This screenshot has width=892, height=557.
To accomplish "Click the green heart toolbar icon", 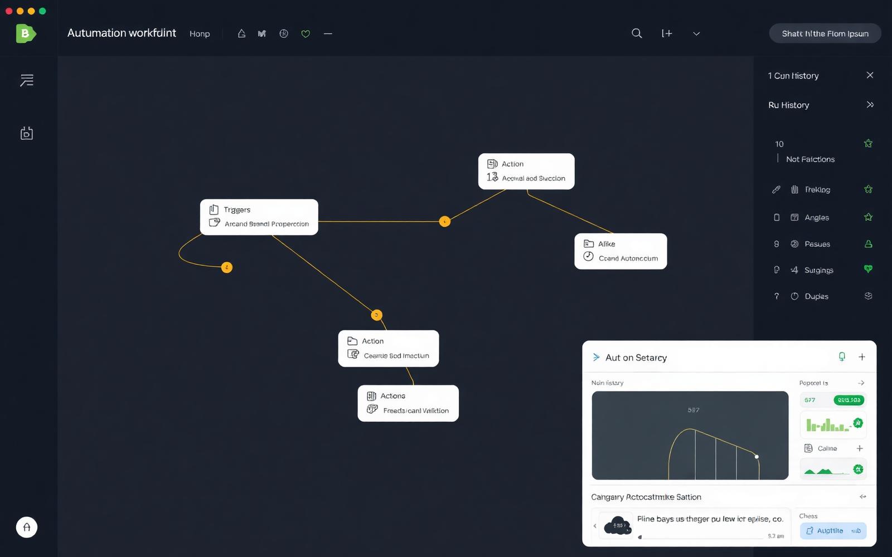I will click(x=306, y=34).
